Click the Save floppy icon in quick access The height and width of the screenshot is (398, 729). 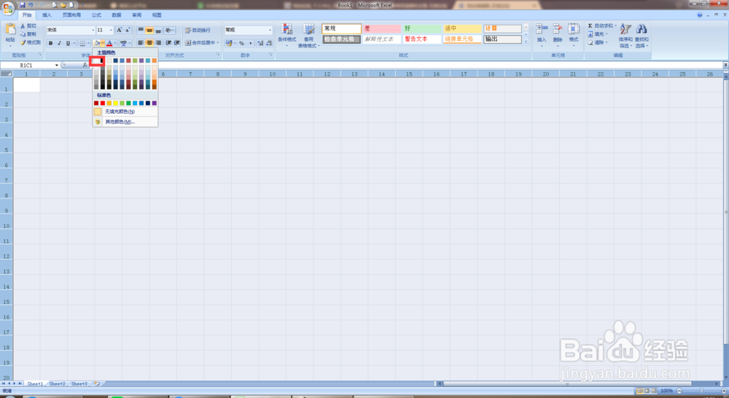pos(23,5)
